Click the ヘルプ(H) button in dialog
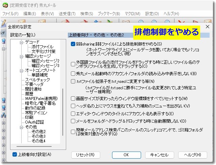Screen dimensions: 216x165 193,155
